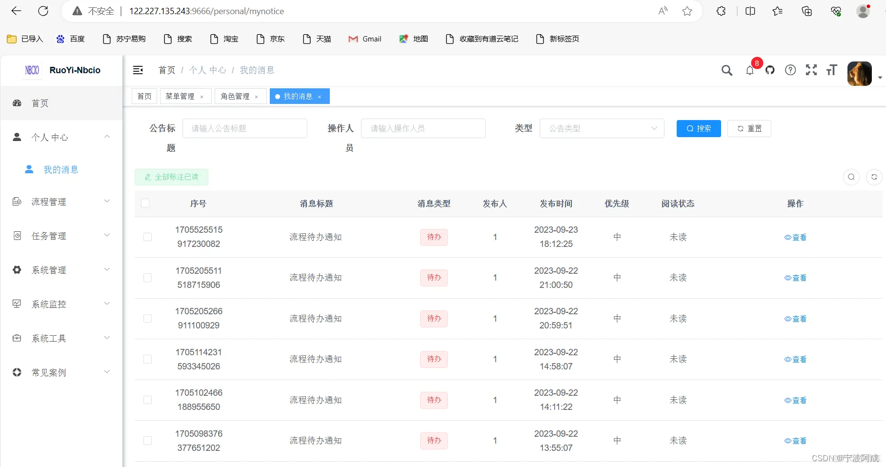Select the row with time 18:12:25
The height and width of the screenshot is (467, 886).
click(x=147, y=237)
